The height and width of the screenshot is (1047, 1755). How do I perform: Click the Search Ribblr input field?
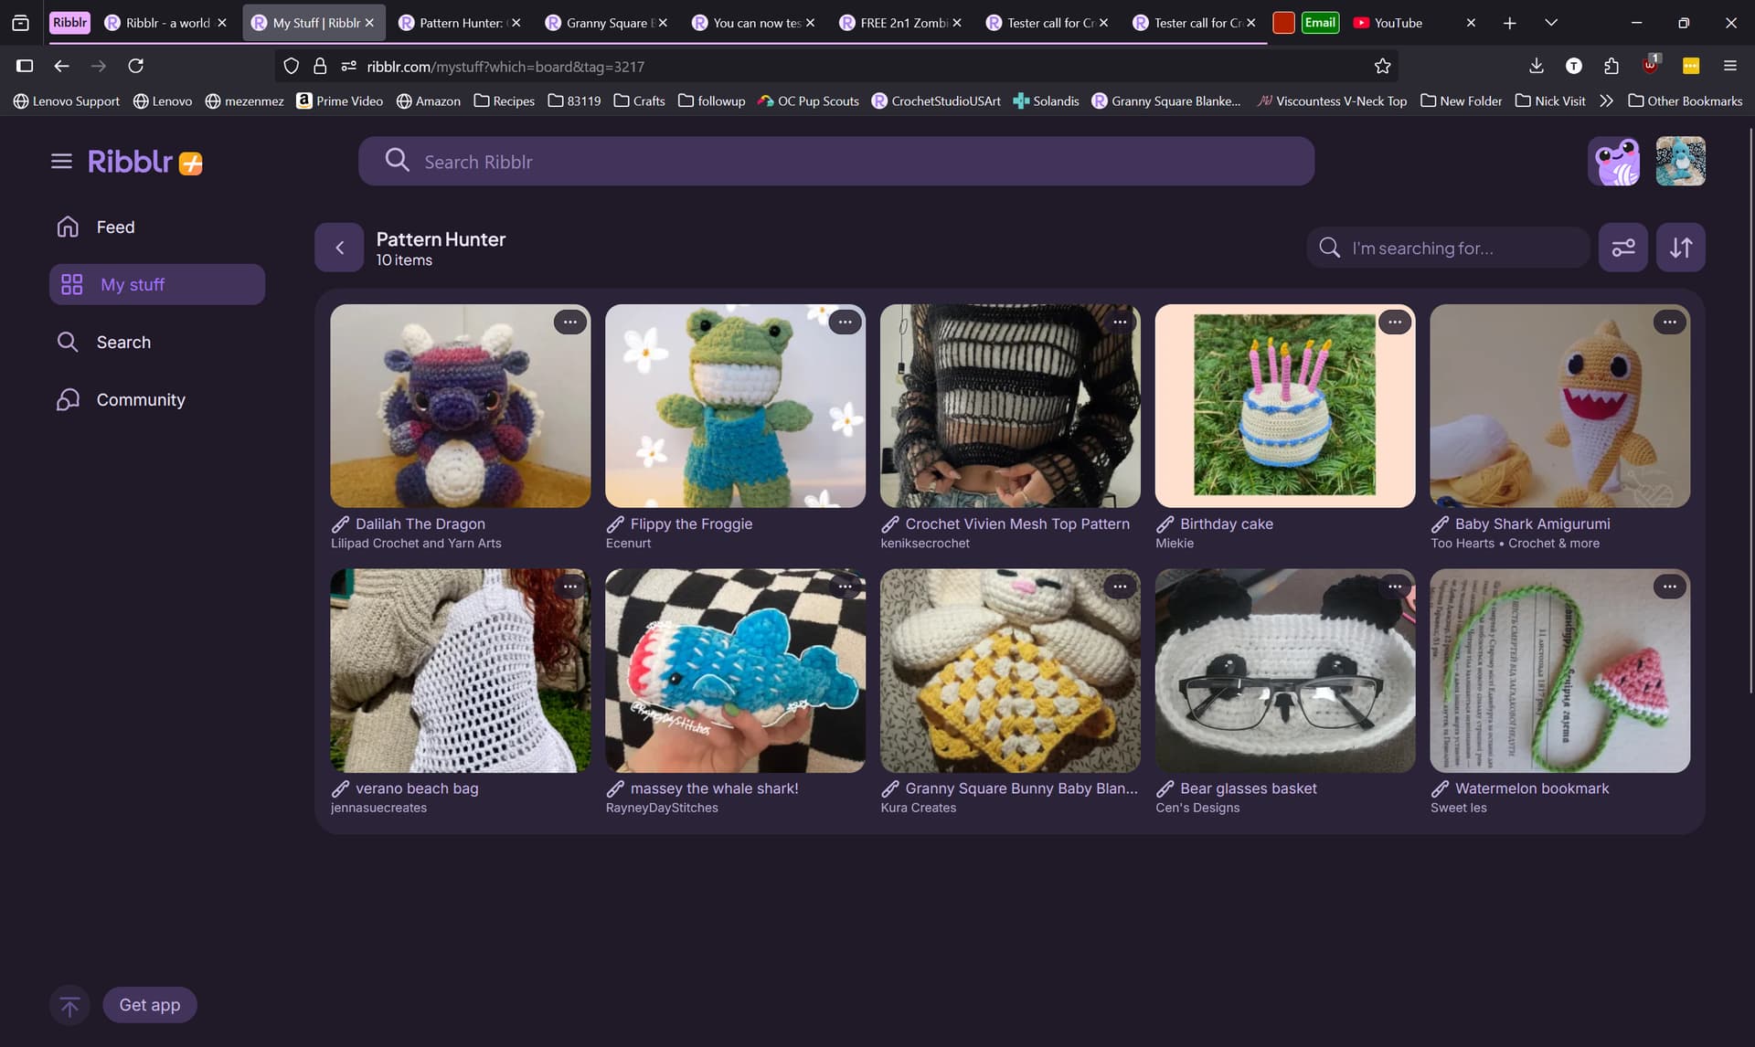pos(835,162)
